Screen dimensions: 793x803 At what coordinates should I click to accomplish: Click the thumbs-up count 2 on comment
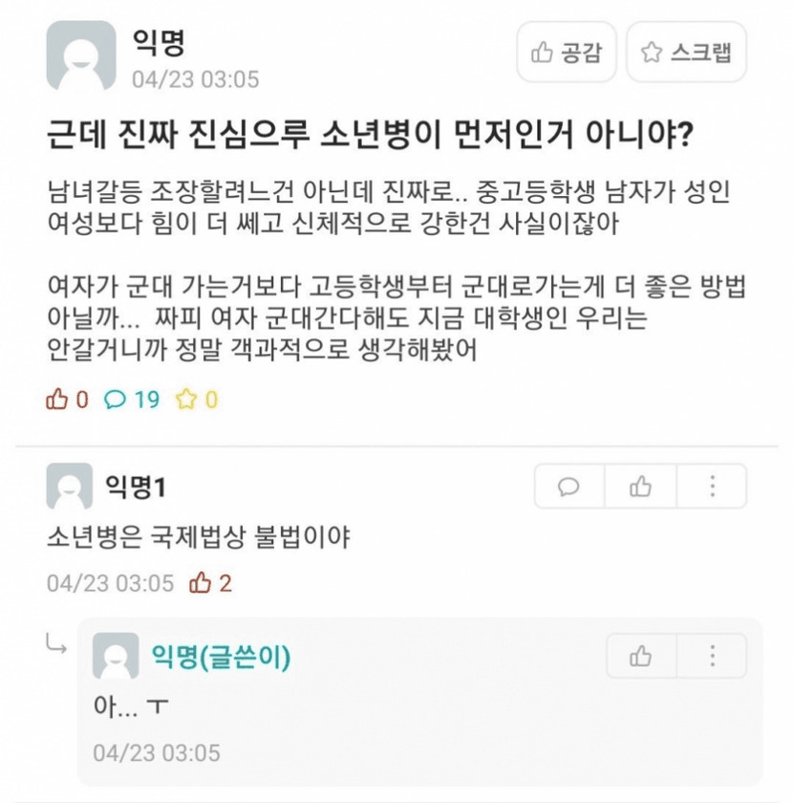click(x=211, y=583)
